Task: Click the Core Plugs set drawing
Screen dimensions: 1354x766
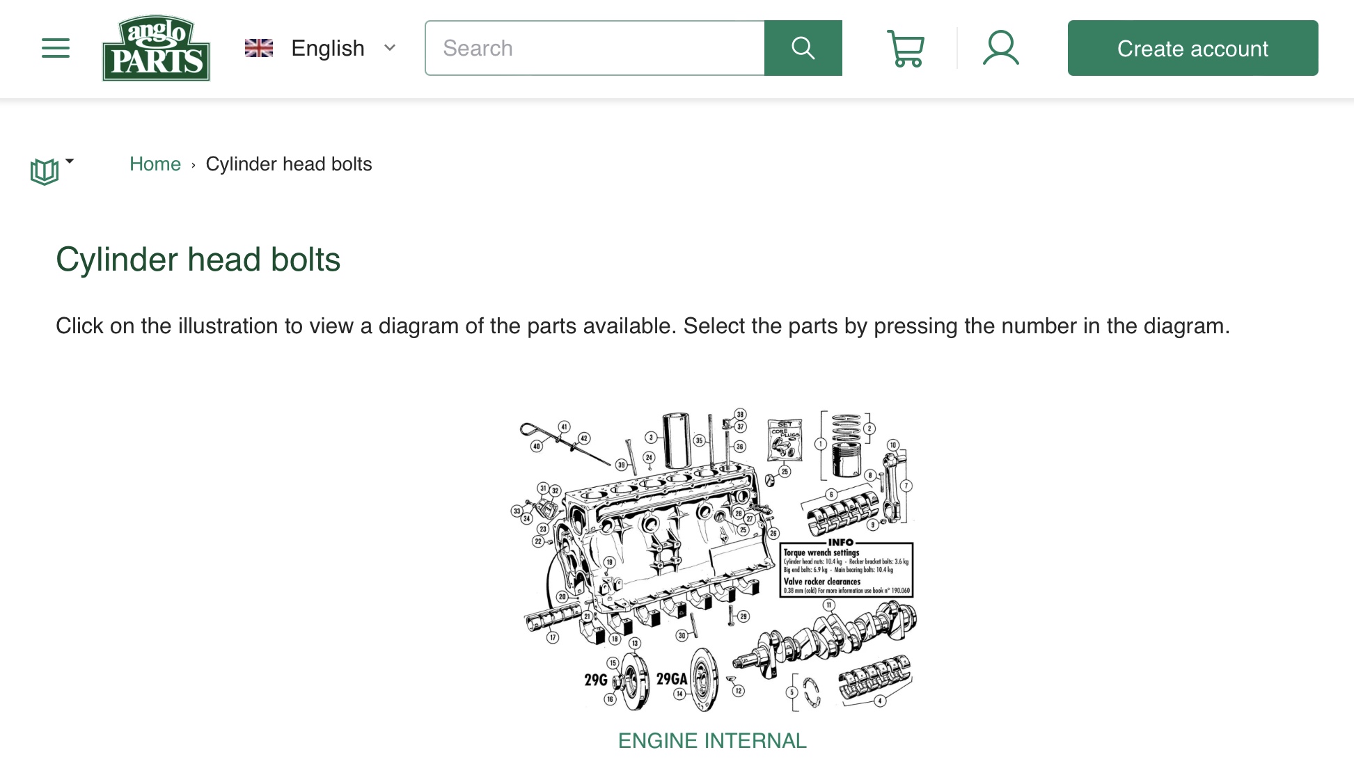Action: point(785,440)
